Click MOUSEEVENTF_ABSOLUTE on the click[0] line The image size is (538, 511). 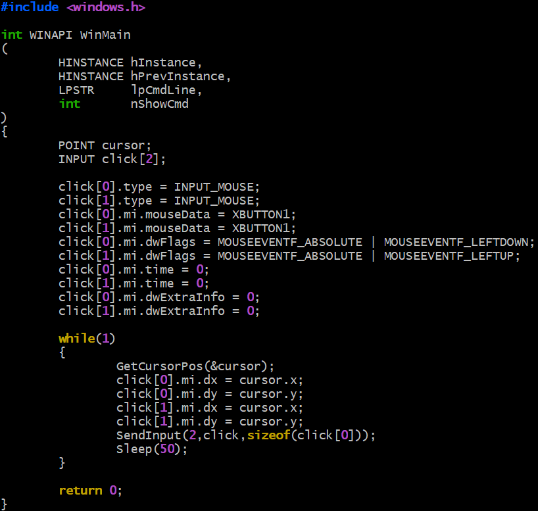pos(290,242)
